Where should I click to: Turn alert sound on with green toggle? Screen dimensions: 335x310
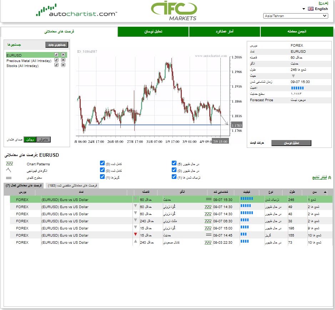coord(30,139)
